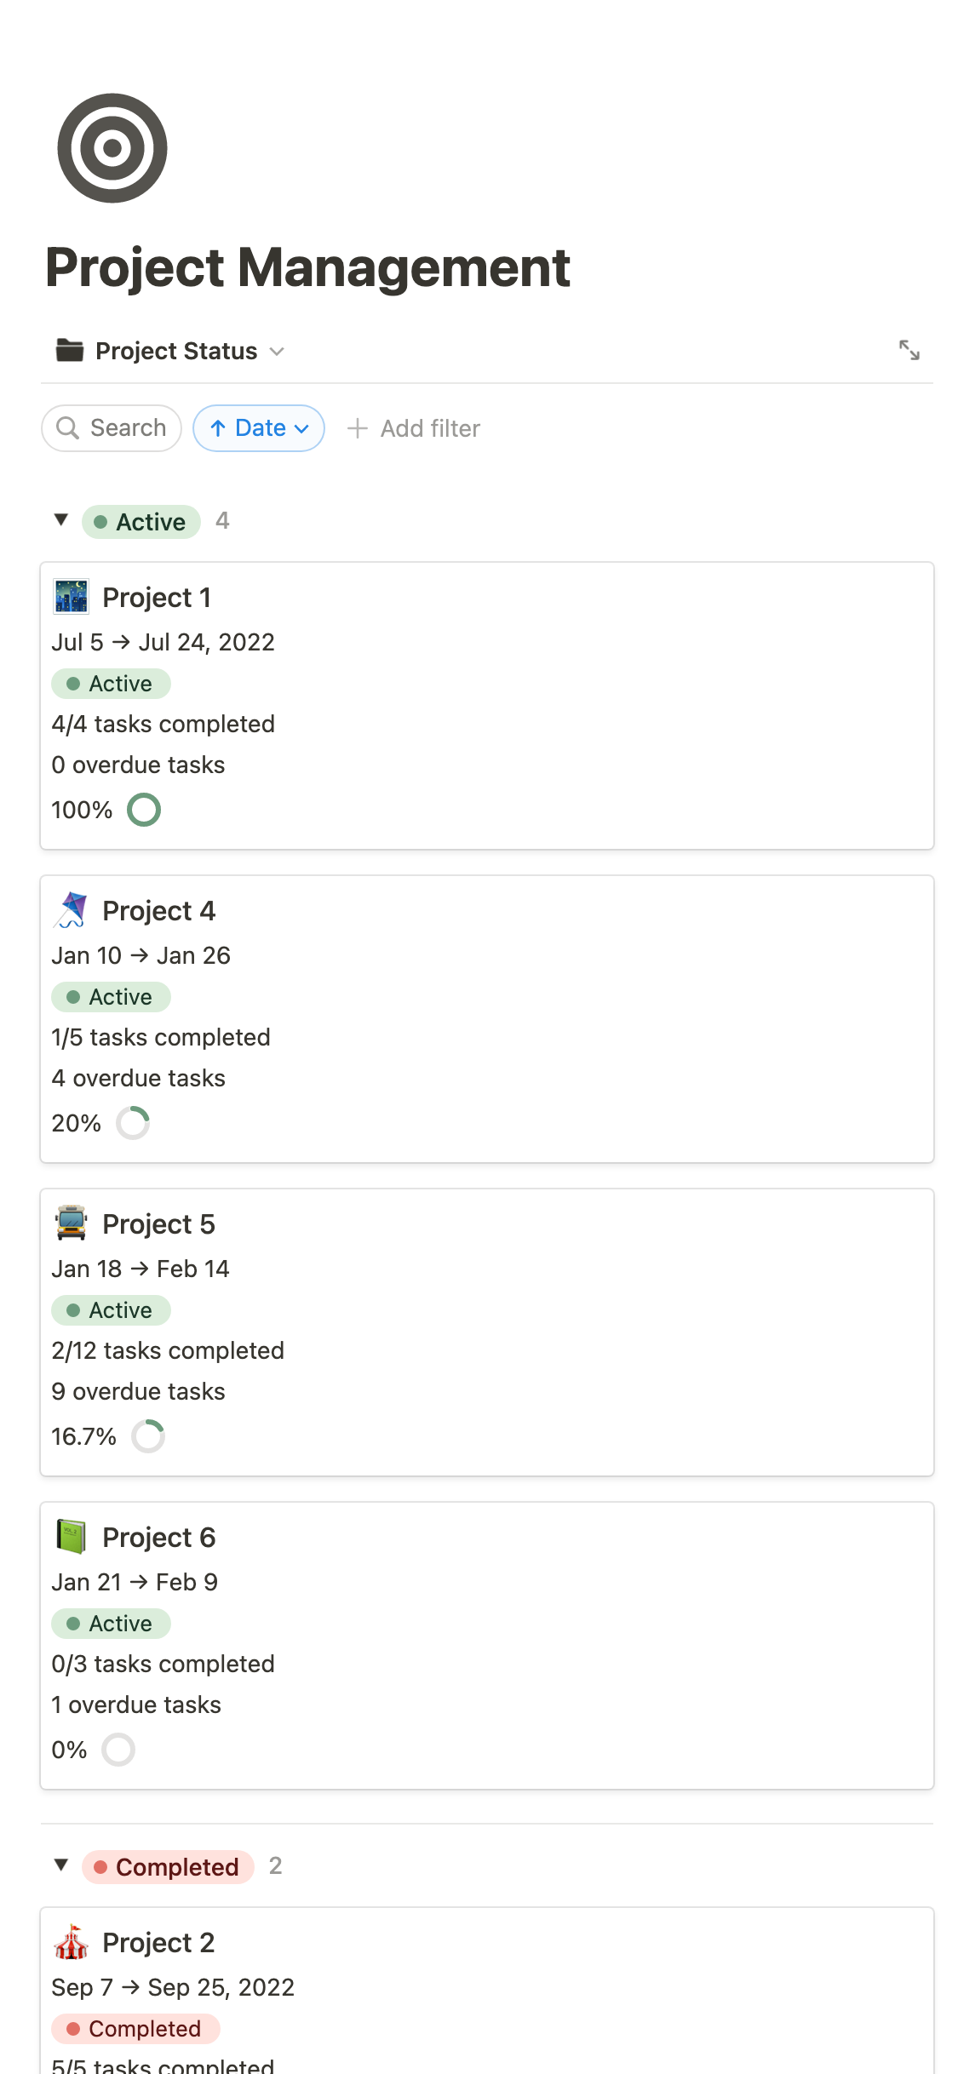958x2074 pixels.
Task: Click the Completed status tag in Project 2
Action: pos(135,2029)
